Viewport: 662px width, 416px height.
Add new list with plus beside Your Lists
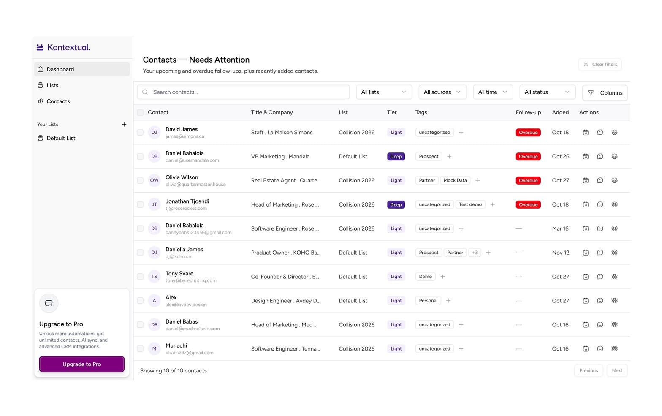tap(124, 124)
